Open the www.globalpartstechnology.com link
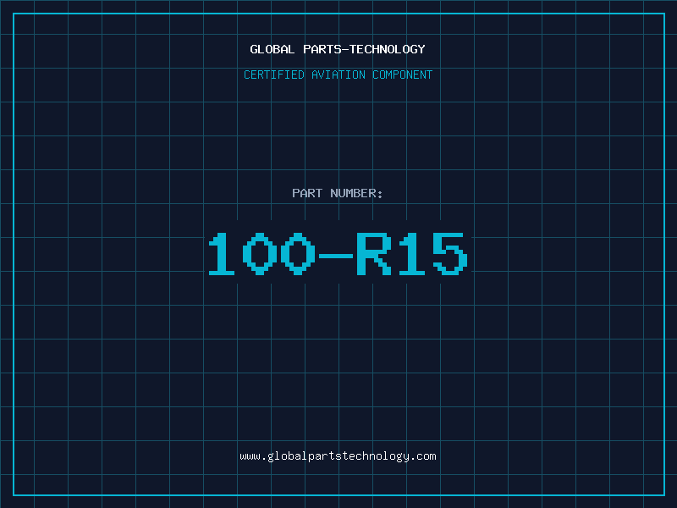 click(x=338, y=456)
